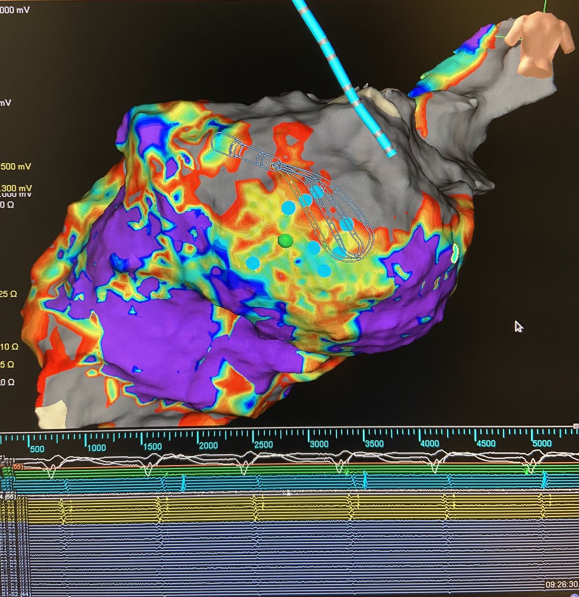Click the torso orientation reference icon
Image resolution: width=579 pixels, height=597 pixels.
point(540,45)
